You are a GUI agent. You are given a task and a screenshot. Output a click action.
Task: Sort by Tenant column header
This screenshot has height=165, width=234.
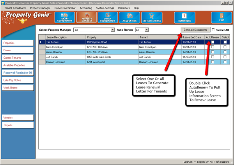[160, 37]
